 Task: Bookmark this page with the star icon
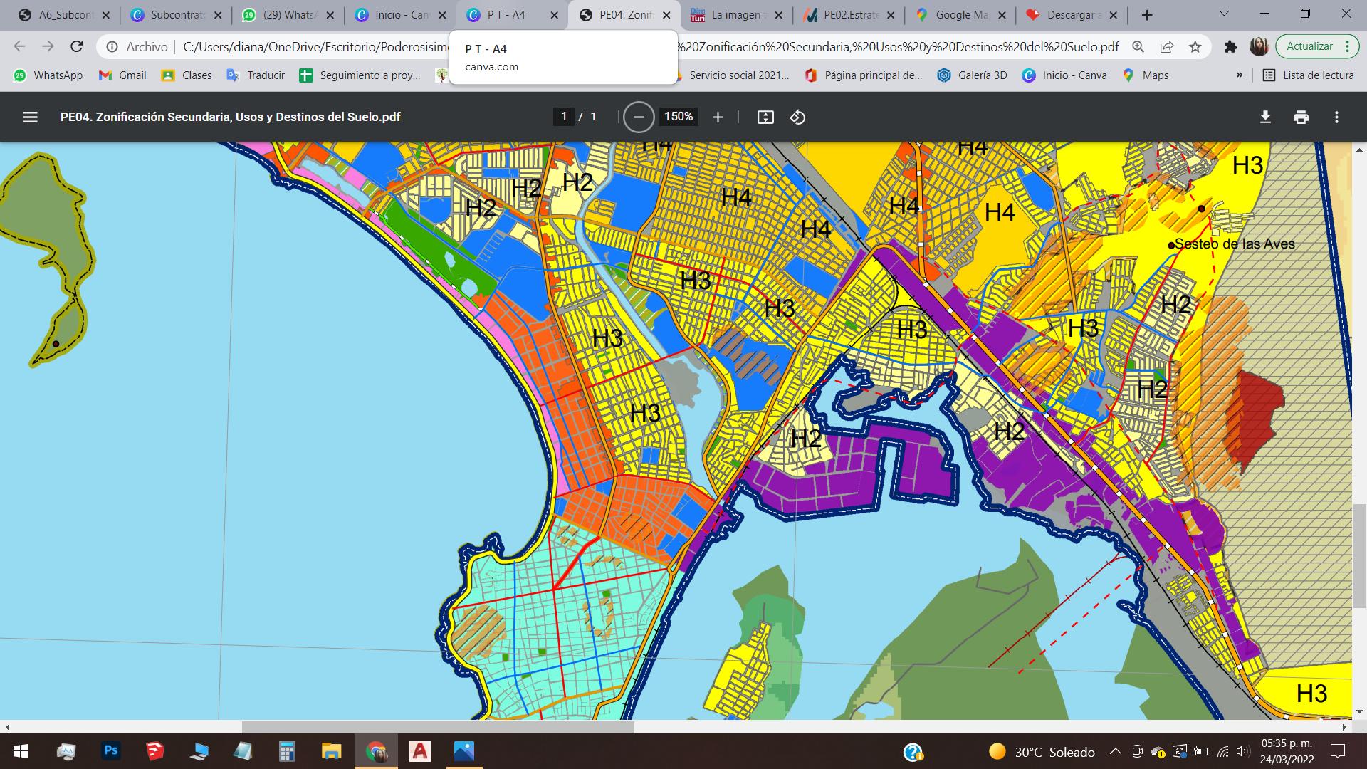pos(1195,47)
